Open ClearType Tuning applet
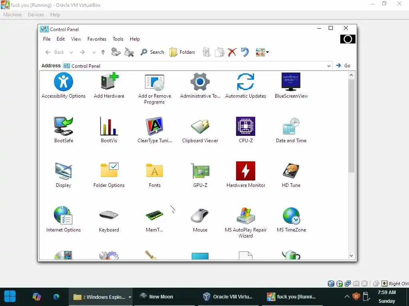 tap(155, 130)
